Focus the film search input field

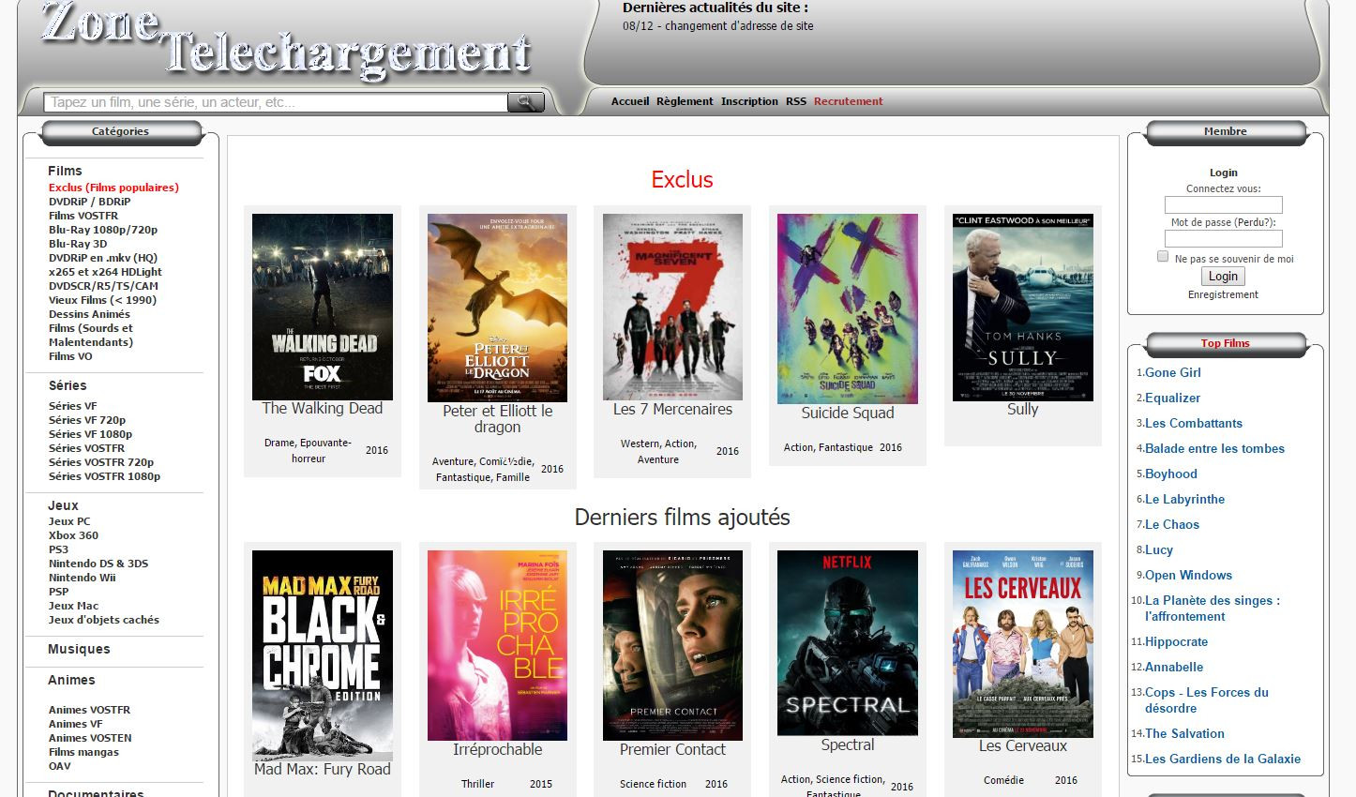click(276, 102)
